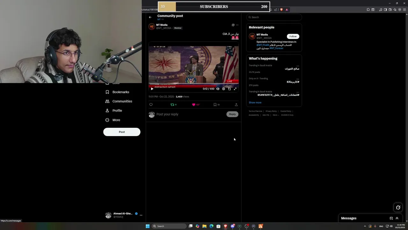408x230 pixels.
Task: Go back using Community post arrow
Action: point(150,17)
